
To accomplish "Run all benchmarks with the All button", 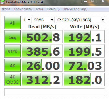I will [13, 23].
